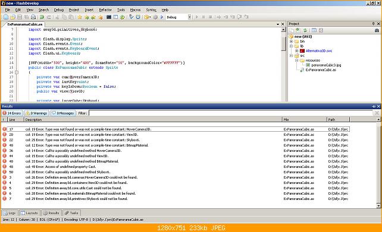
Task: Click the Results list scroll-down arrow
Action: [x=378, y=206]
